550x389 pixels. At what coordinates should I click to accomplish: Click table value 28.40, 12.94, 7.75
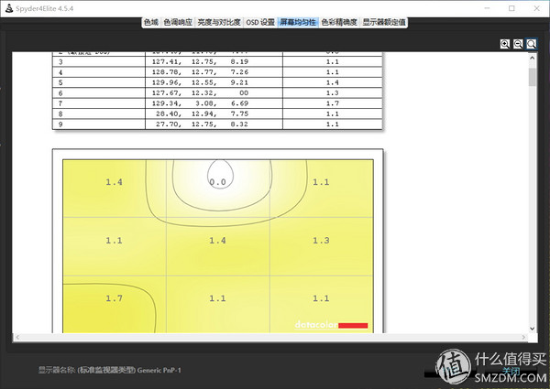[202, 113]
